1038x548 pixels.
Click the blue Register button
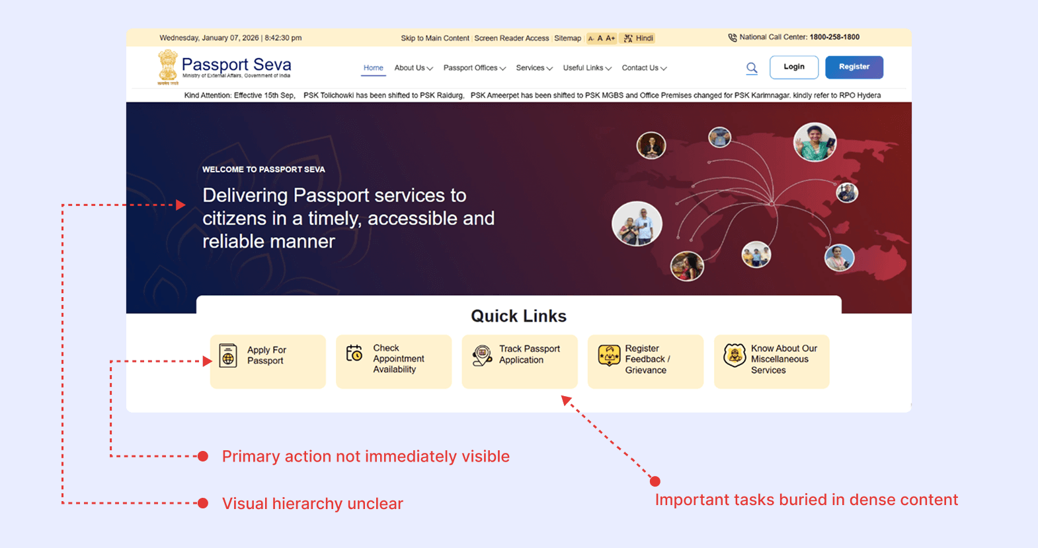coord(854,67)
